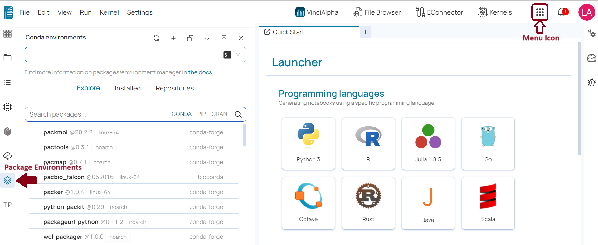
Task: Launch a Go notebook
Action: (x=488, y=144)
